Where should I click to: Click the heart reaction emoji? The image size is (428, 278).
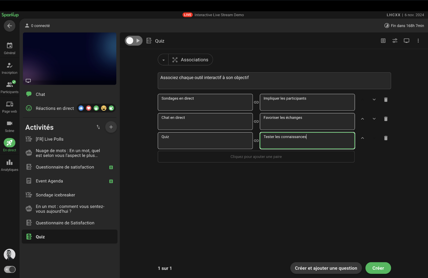point(88,108)
